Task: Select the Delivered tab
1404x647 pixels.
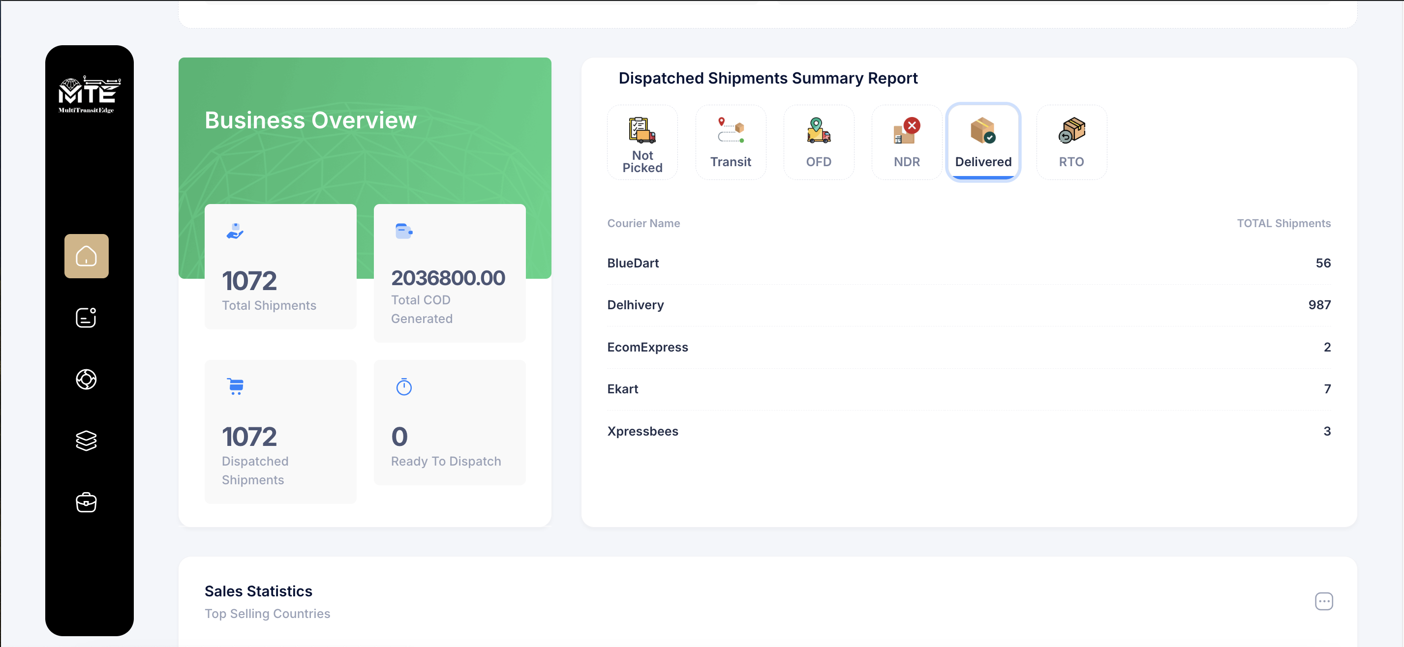Action: coord(983,142)
